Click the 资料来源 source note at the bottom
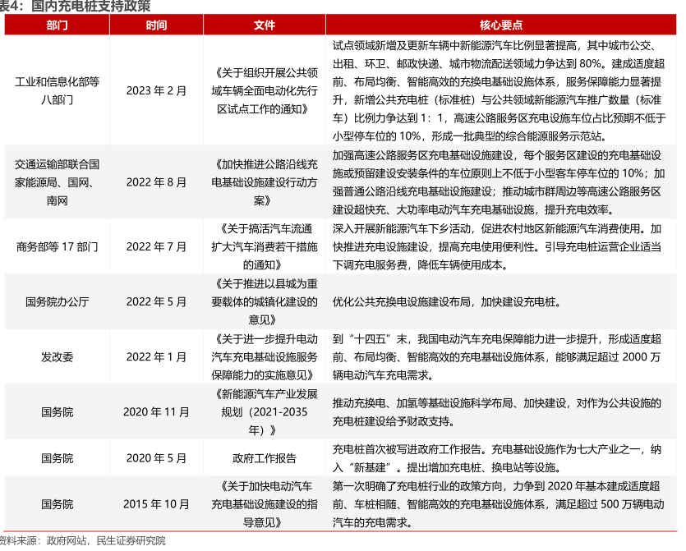 point(82,540)
